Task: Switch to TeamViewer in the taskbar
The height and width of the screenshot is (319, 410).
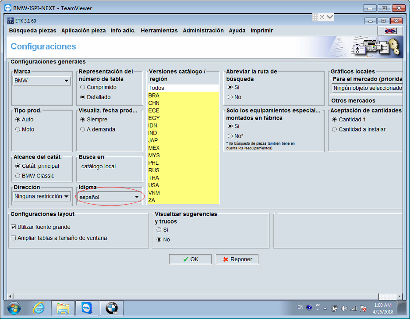Action: 87,308
